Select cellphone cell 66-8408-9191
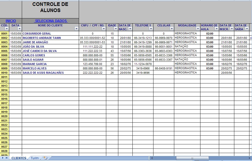The width and height of the screenshot is (252, 161). point(164,68)
